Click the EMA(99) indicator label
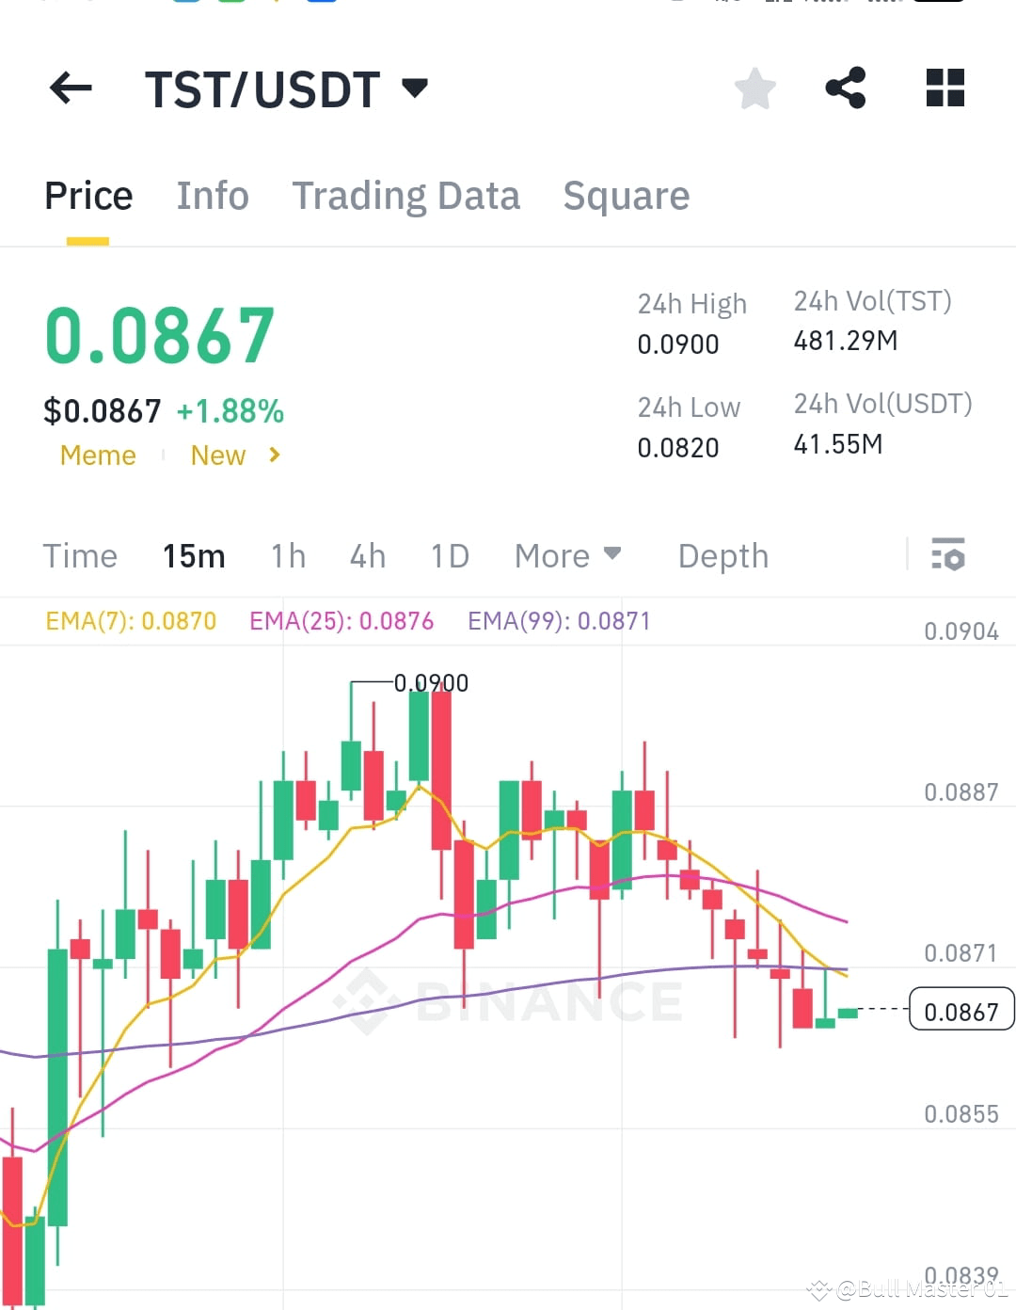The height and width of the screenshot is (1310, 1016). [x=557, y=620]
